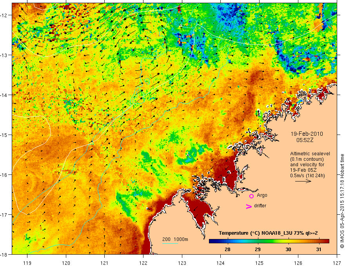
Task: Click the 'Altimetric sealevel' caption line
Action: click(310, 154)
